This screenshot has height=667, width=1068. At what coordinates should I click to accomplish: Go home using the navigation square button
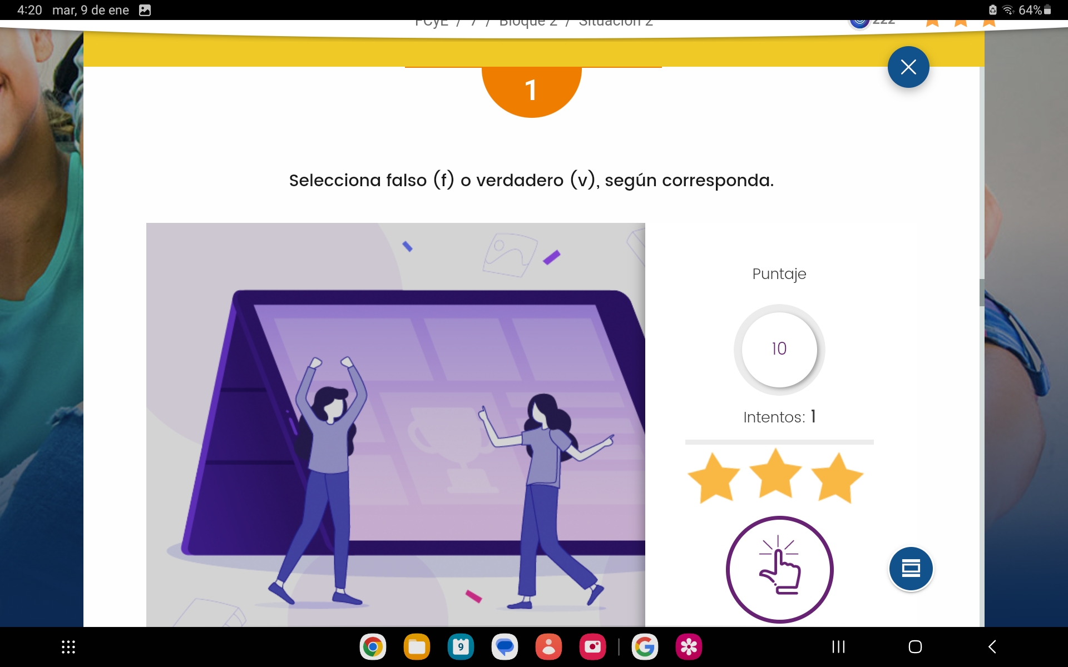point(915,646)
